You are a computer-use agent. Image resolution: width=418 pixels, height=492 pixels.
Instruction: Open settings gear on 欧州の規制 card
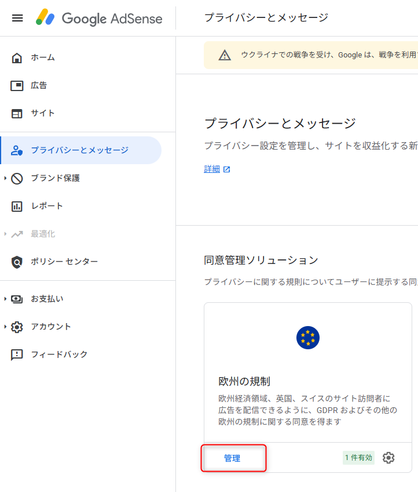pyautogui.click(x=388, y=458)
